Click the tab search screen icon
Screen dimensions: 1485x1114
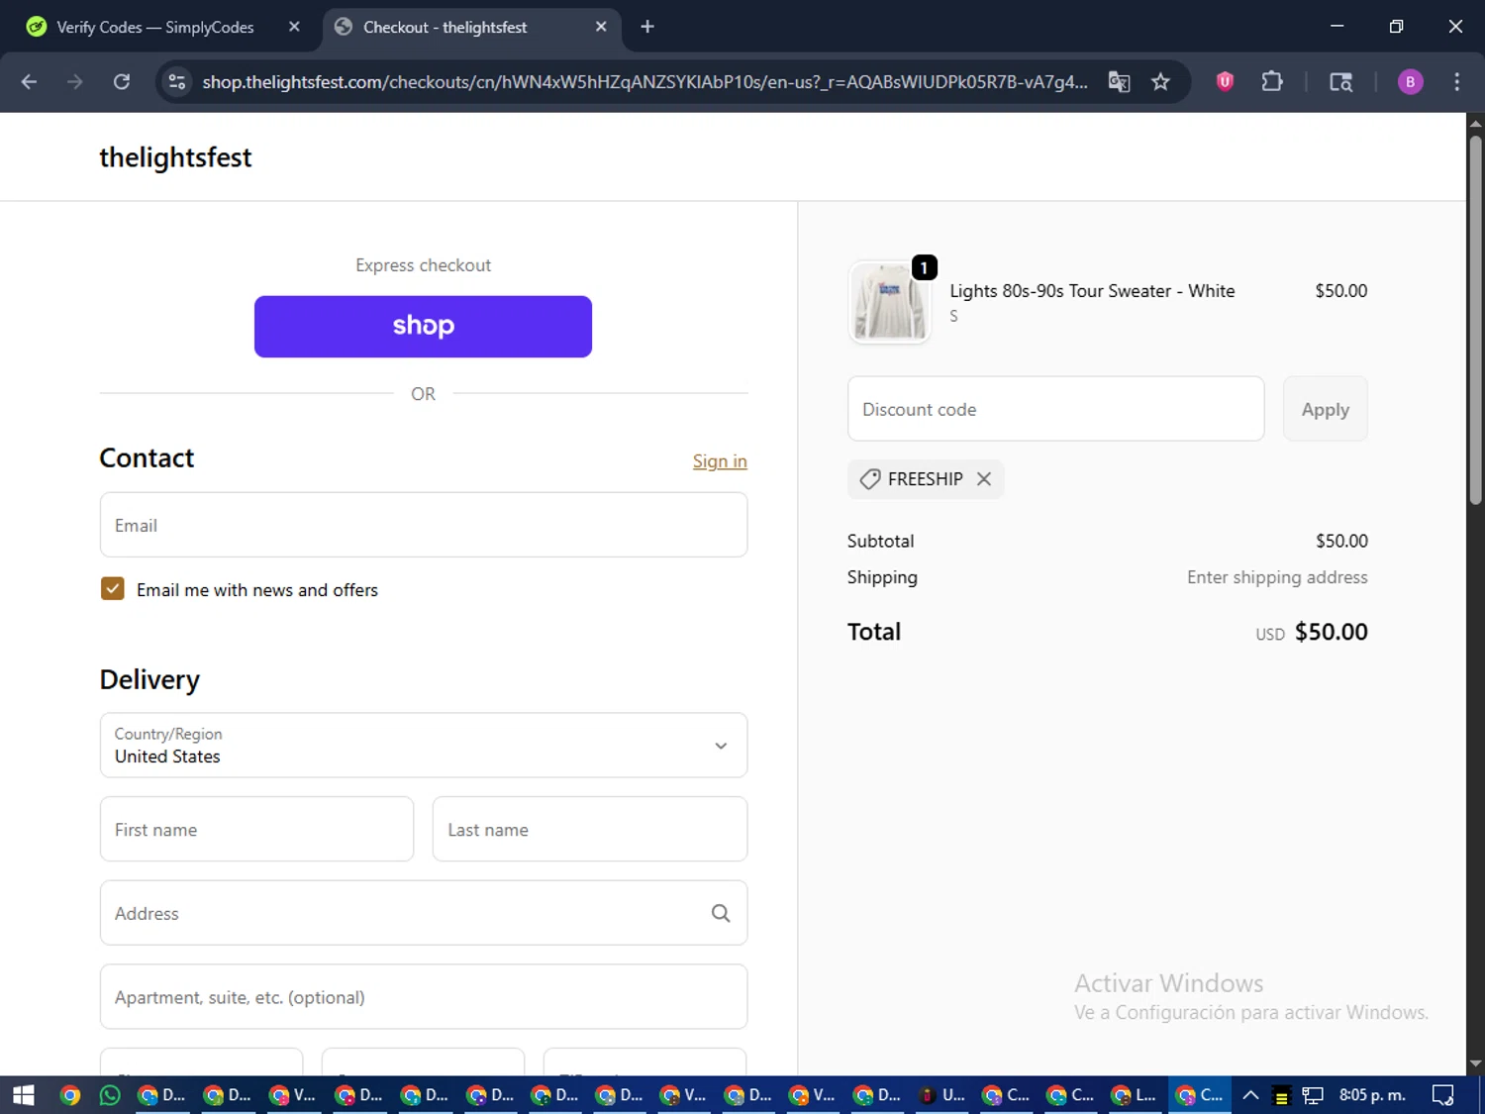click(x=1340, y=82)
